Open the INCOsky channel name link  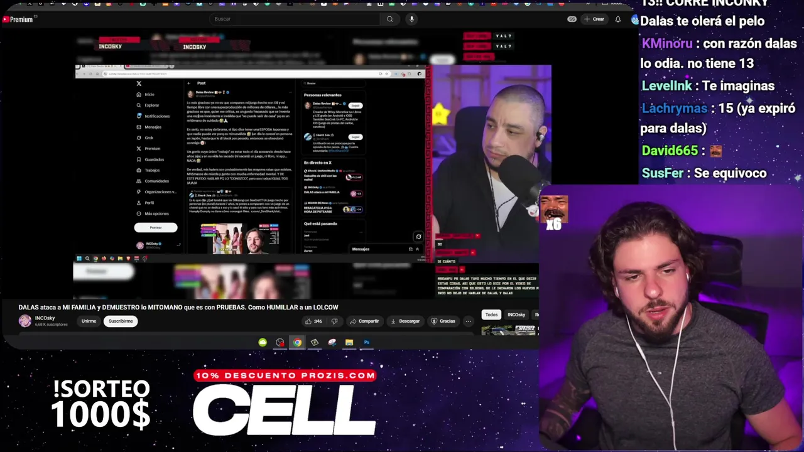[x=45, y=318]
